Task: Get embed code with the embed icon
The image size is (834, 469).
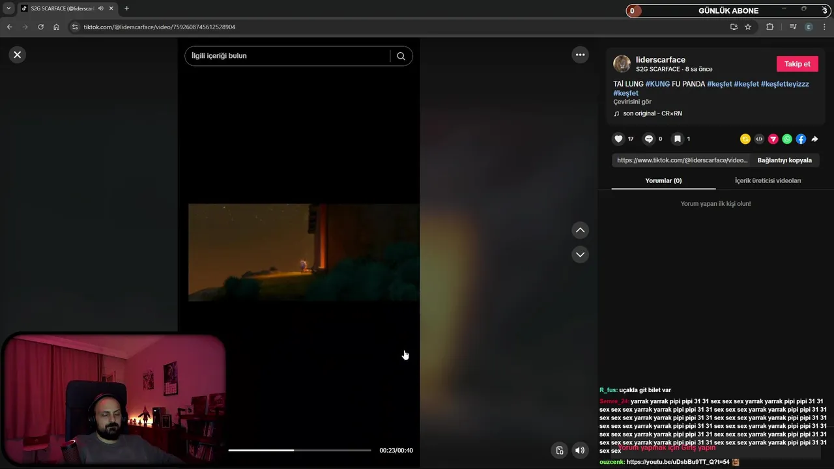Action: point(759,139)
